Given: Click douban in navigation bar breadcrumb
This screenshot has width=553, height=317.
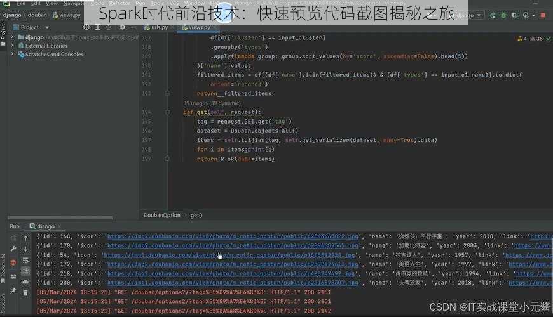Looking at the screenshot, I should point(37,15).
